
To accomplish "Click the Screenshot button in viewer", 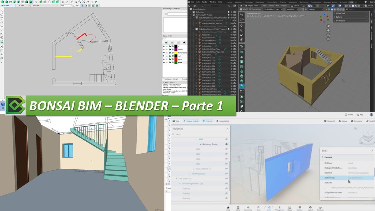I will coord(357,121).
